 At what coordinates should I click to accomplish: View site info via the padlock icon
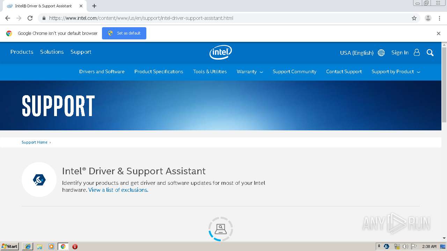(44, 18)
